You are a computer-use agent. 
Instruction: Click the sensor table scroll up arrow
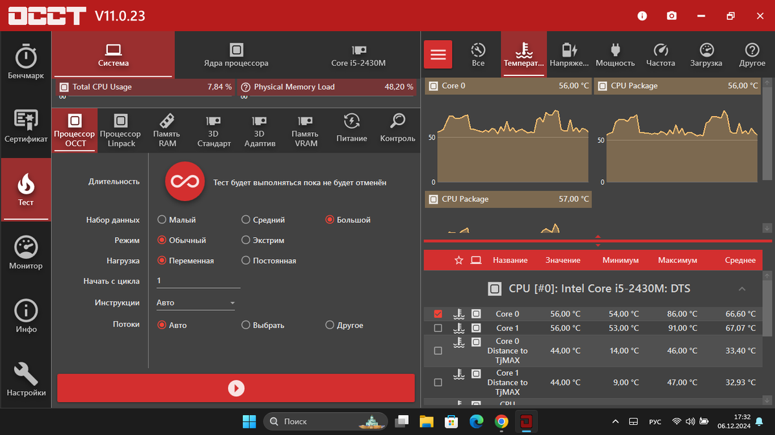[x=767, y=275]
